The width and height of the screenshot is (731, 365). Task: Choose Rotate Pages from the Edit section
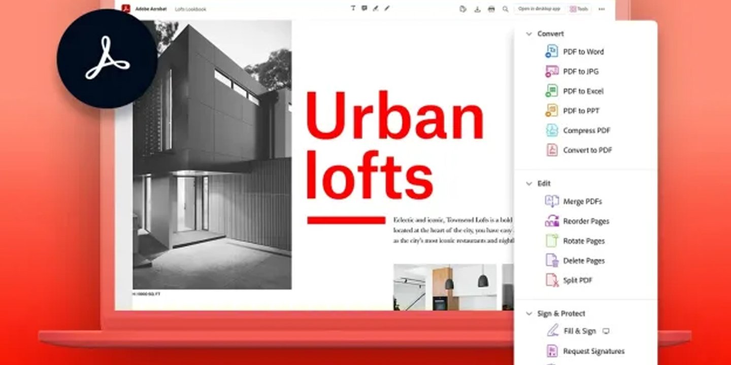[x=576, y=241]
